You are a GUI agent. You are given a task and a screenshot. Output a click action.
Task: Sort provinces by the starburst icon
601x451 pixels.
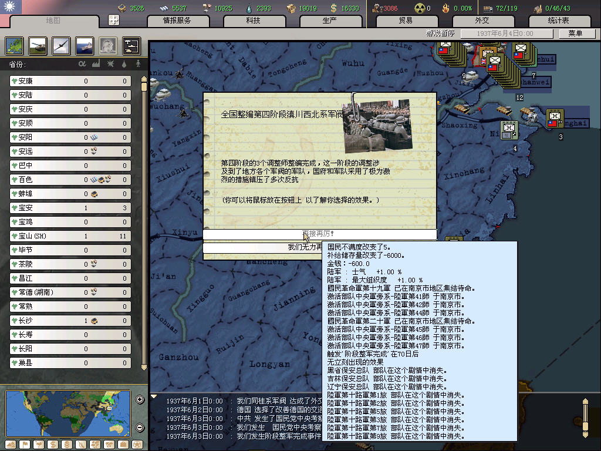110,63
